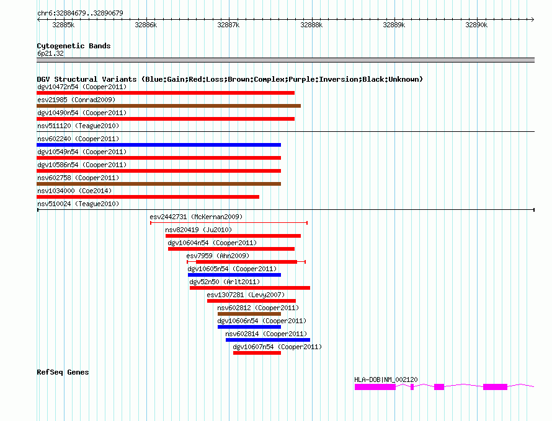
Task: Click the 6p21.32 band label
Action: pos(50,53)
